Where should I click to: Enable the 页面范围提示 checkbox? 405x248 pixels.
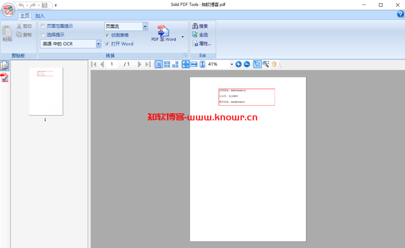43,26
